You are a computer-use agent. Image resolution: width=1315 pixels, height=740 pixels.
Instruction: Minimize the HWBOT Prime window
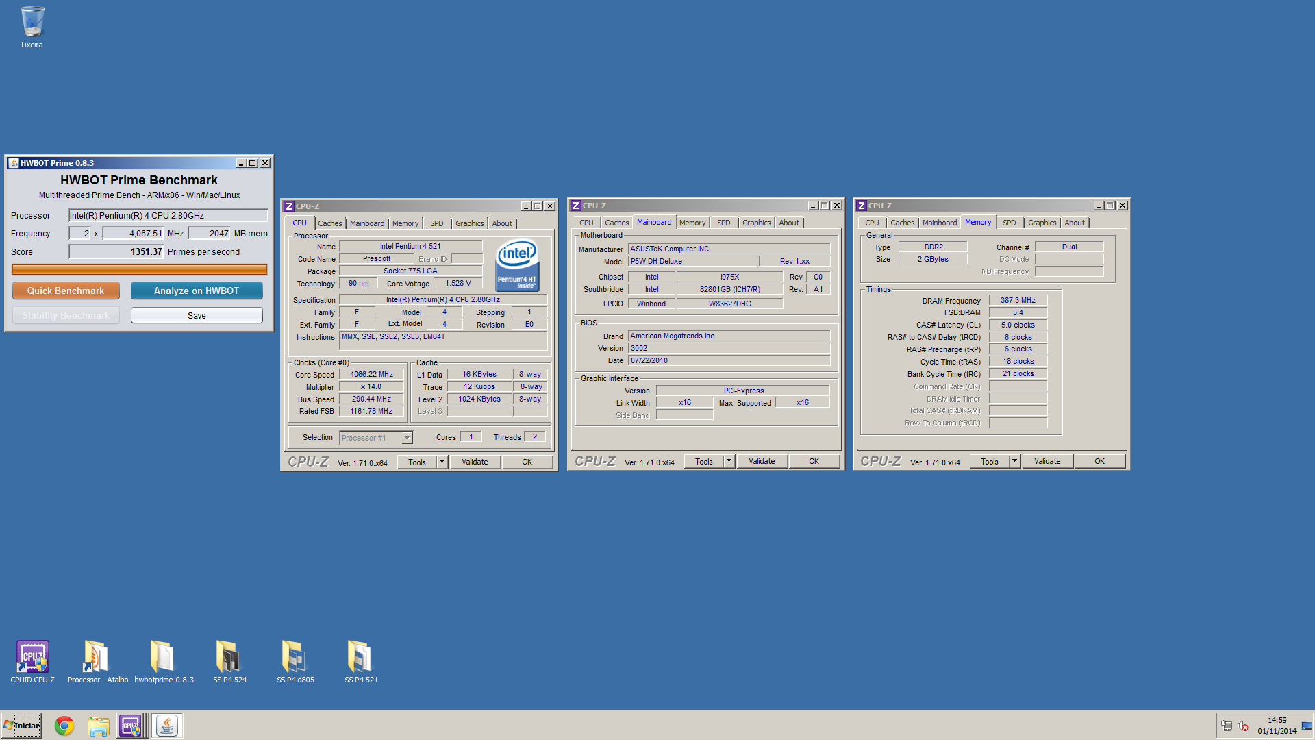[241, 163]
